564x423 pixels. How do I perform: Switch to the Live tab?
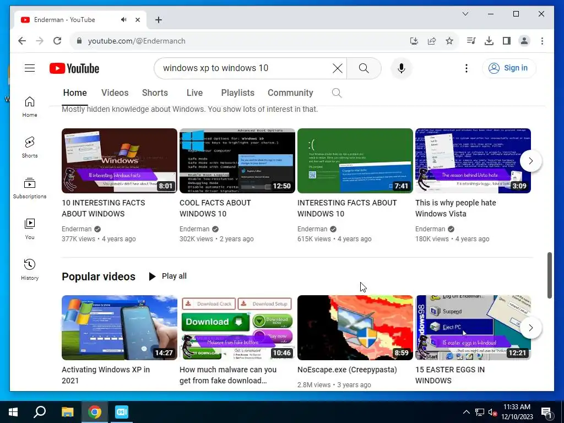[194, 93]
